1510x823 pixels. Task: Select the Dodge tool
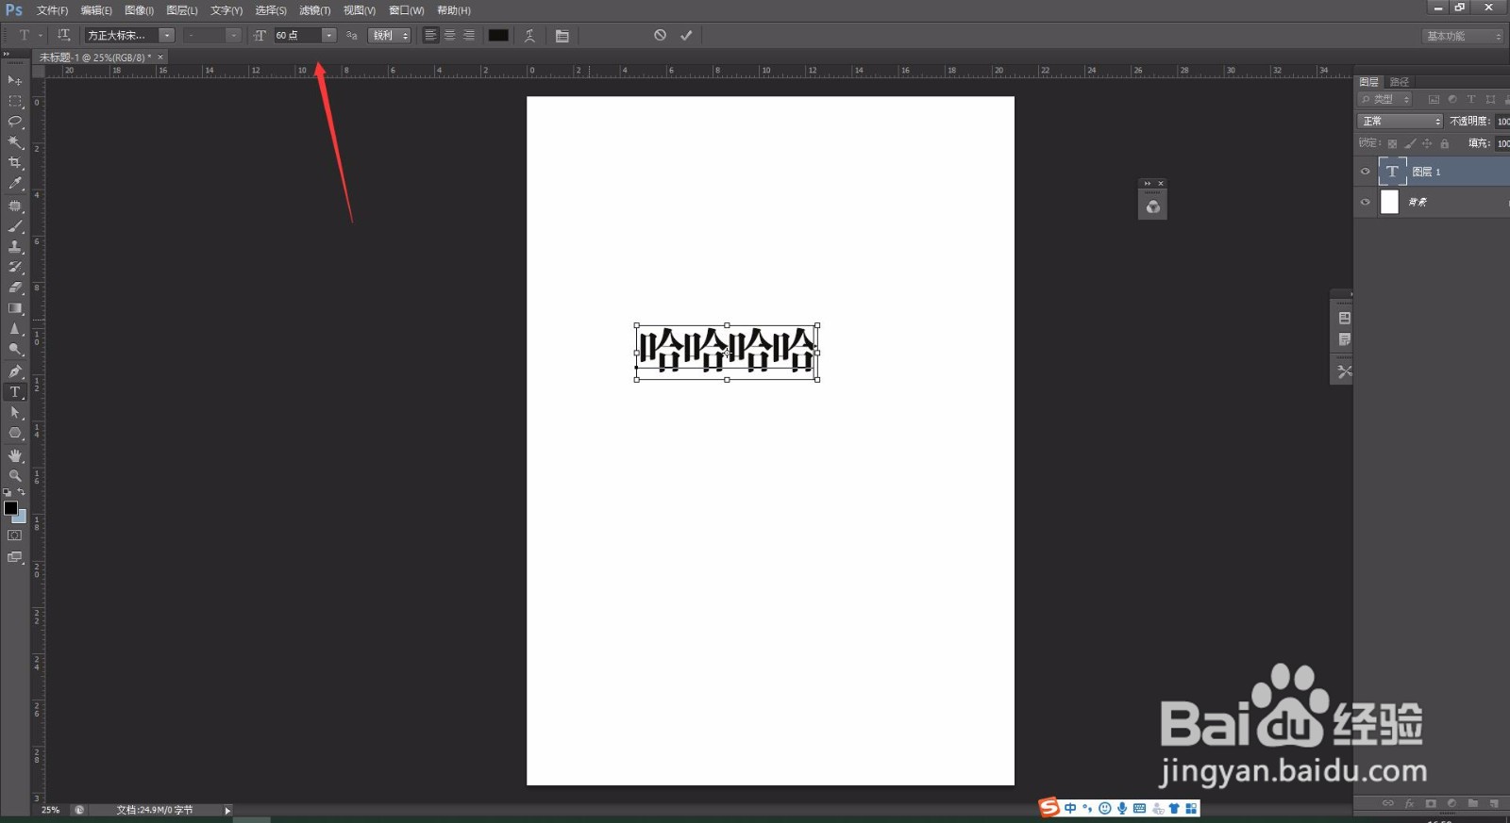pyautogui.click(x=15, y=350)
